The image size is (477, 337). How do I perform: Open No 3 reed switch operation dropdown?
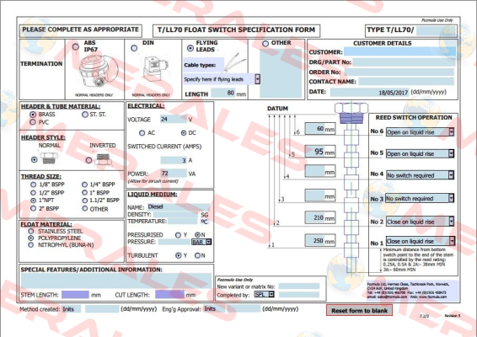[x=452, y=199]
